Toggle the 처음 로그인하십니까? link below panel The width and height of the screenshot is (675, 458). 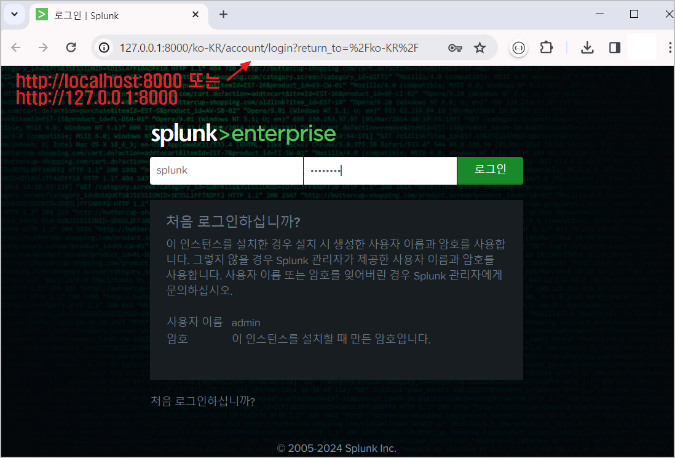click(x=203, y=401)
